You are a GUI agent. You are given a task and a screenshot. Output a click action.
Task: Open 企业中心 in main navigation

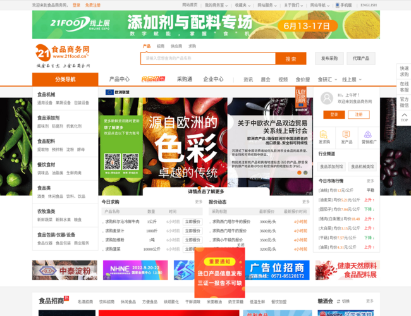pyautogui.click(x=213, y=79)
